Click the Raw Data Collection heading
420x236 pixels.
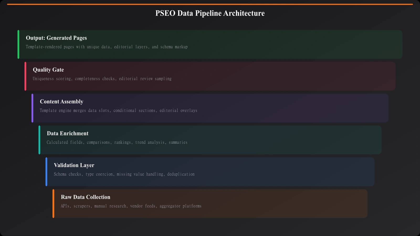(85, 197)
